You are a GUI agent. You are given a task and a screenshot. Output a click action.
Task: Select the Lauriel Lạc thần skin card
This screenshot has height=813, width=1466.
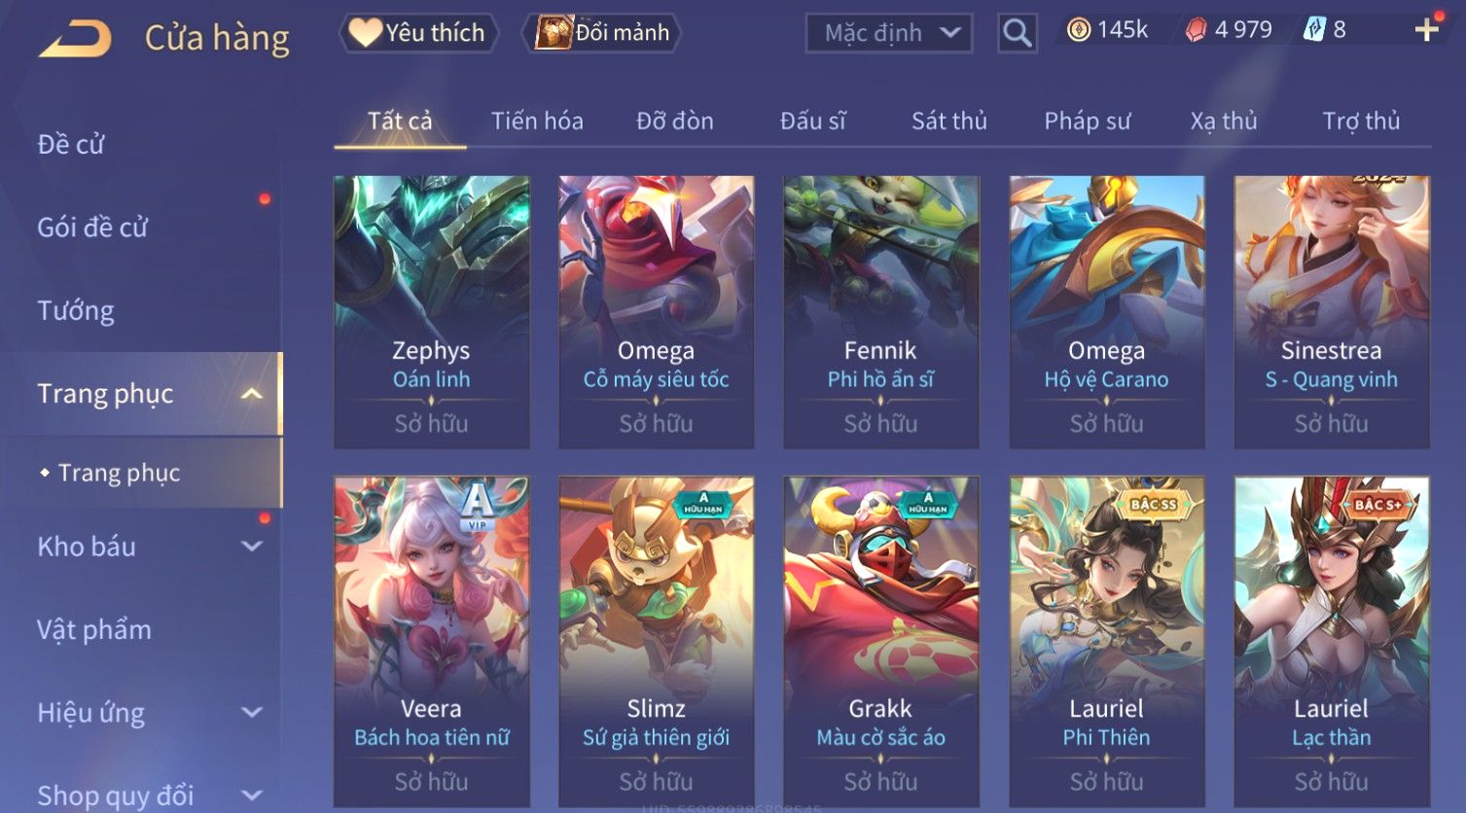tap(1332, 641)
